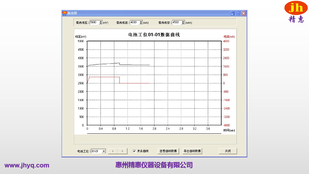This screenshot has width=309, height=174.
Task: Open the battery station 01-01 dropdown
Action: (104, 151)
